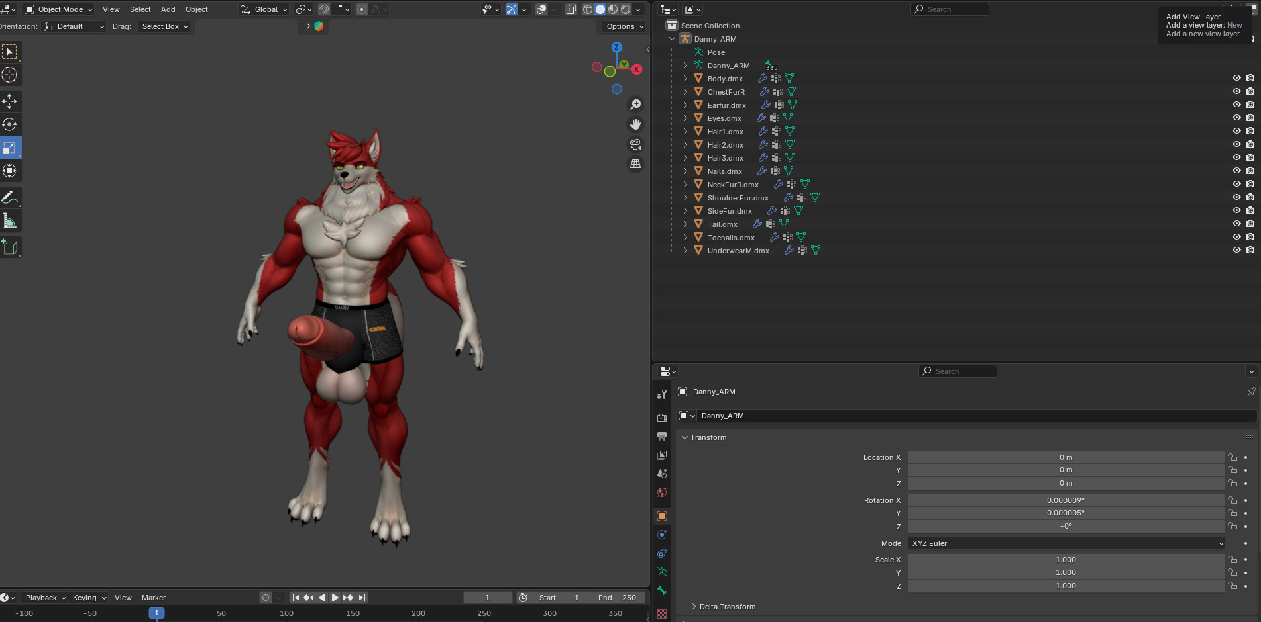This screenshot has width=1261, height=622.
Task: Expand the Hair1.dmx tree item
Action: pyautogui.click(x=685, y=132)
